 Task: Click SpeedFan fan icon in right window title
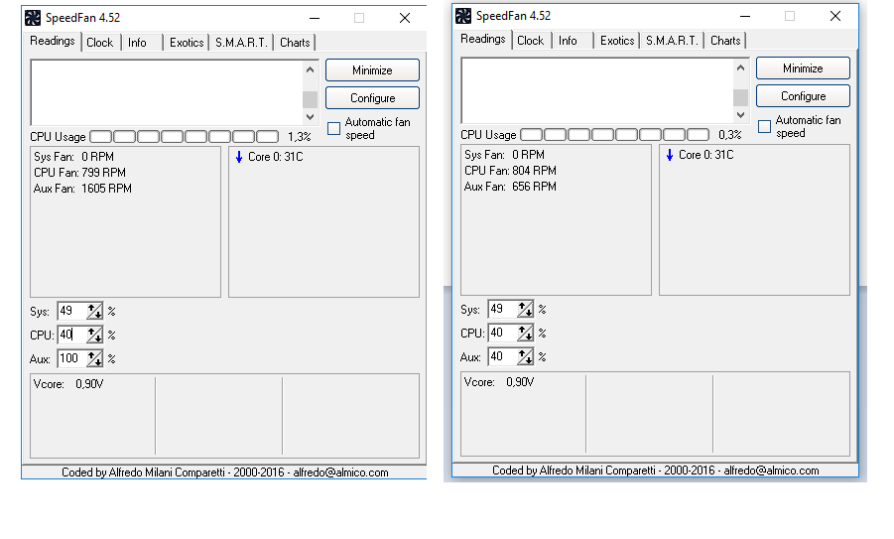463,16
